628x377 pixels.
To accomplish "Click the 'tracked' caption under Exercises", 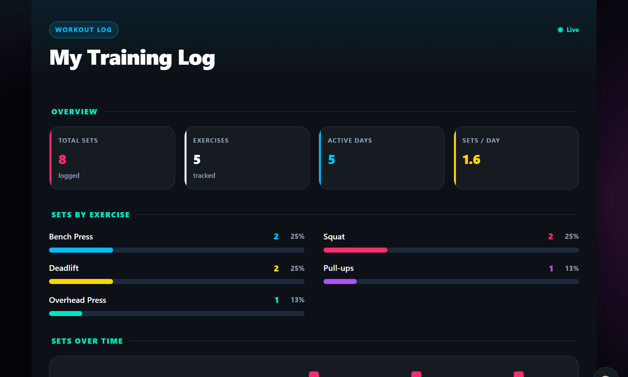I will click(204, 176).
